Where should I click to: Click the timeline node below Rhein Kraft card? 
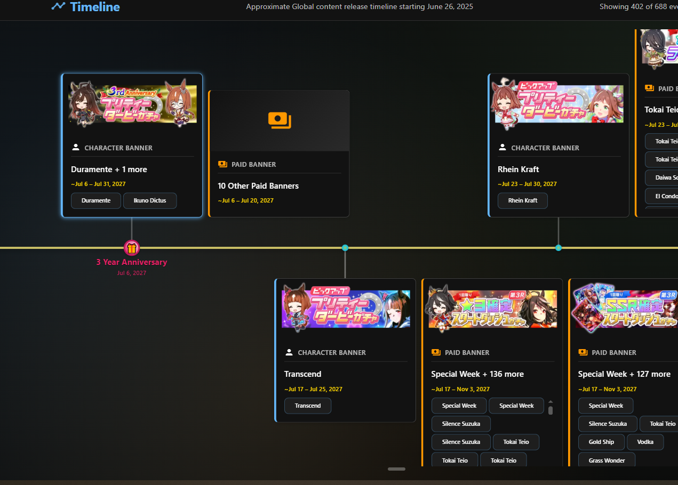pyautogui.click(x=559, y=248)
